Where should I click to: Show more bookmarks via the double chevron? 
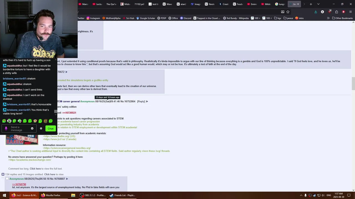pyautogui.click(x=328, y=18)
